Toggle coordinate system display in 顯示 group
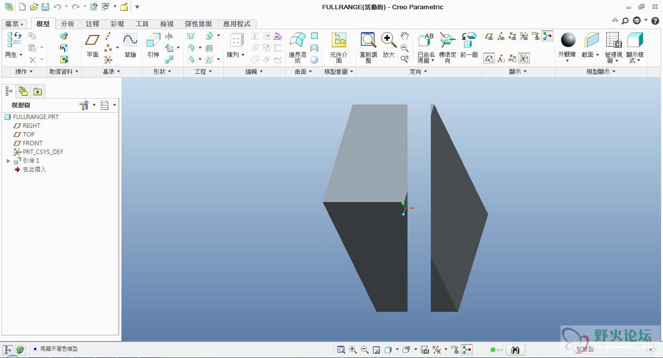Image resolution: width=663 pixels, height=358 pixels. 524,36
